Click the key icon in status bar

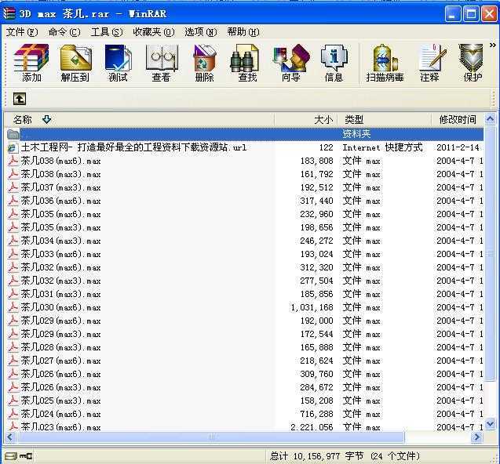click(x=25, y=456)
